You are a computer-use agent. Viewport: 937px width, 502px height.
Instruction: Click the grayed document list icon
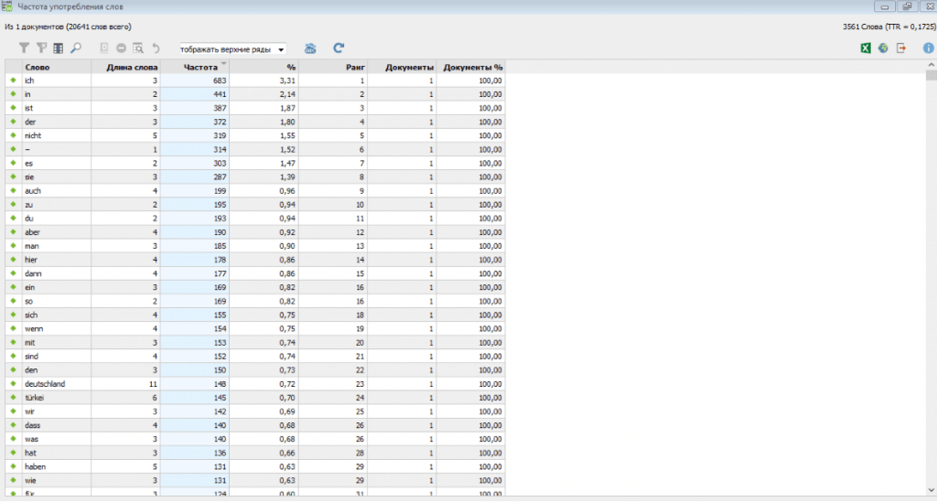(x=104, y=48)
